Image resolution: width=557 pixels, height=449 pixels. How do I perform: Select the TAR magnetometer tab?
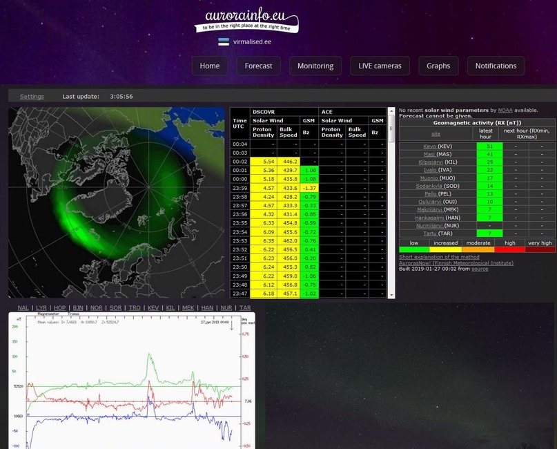pos(245,308)
